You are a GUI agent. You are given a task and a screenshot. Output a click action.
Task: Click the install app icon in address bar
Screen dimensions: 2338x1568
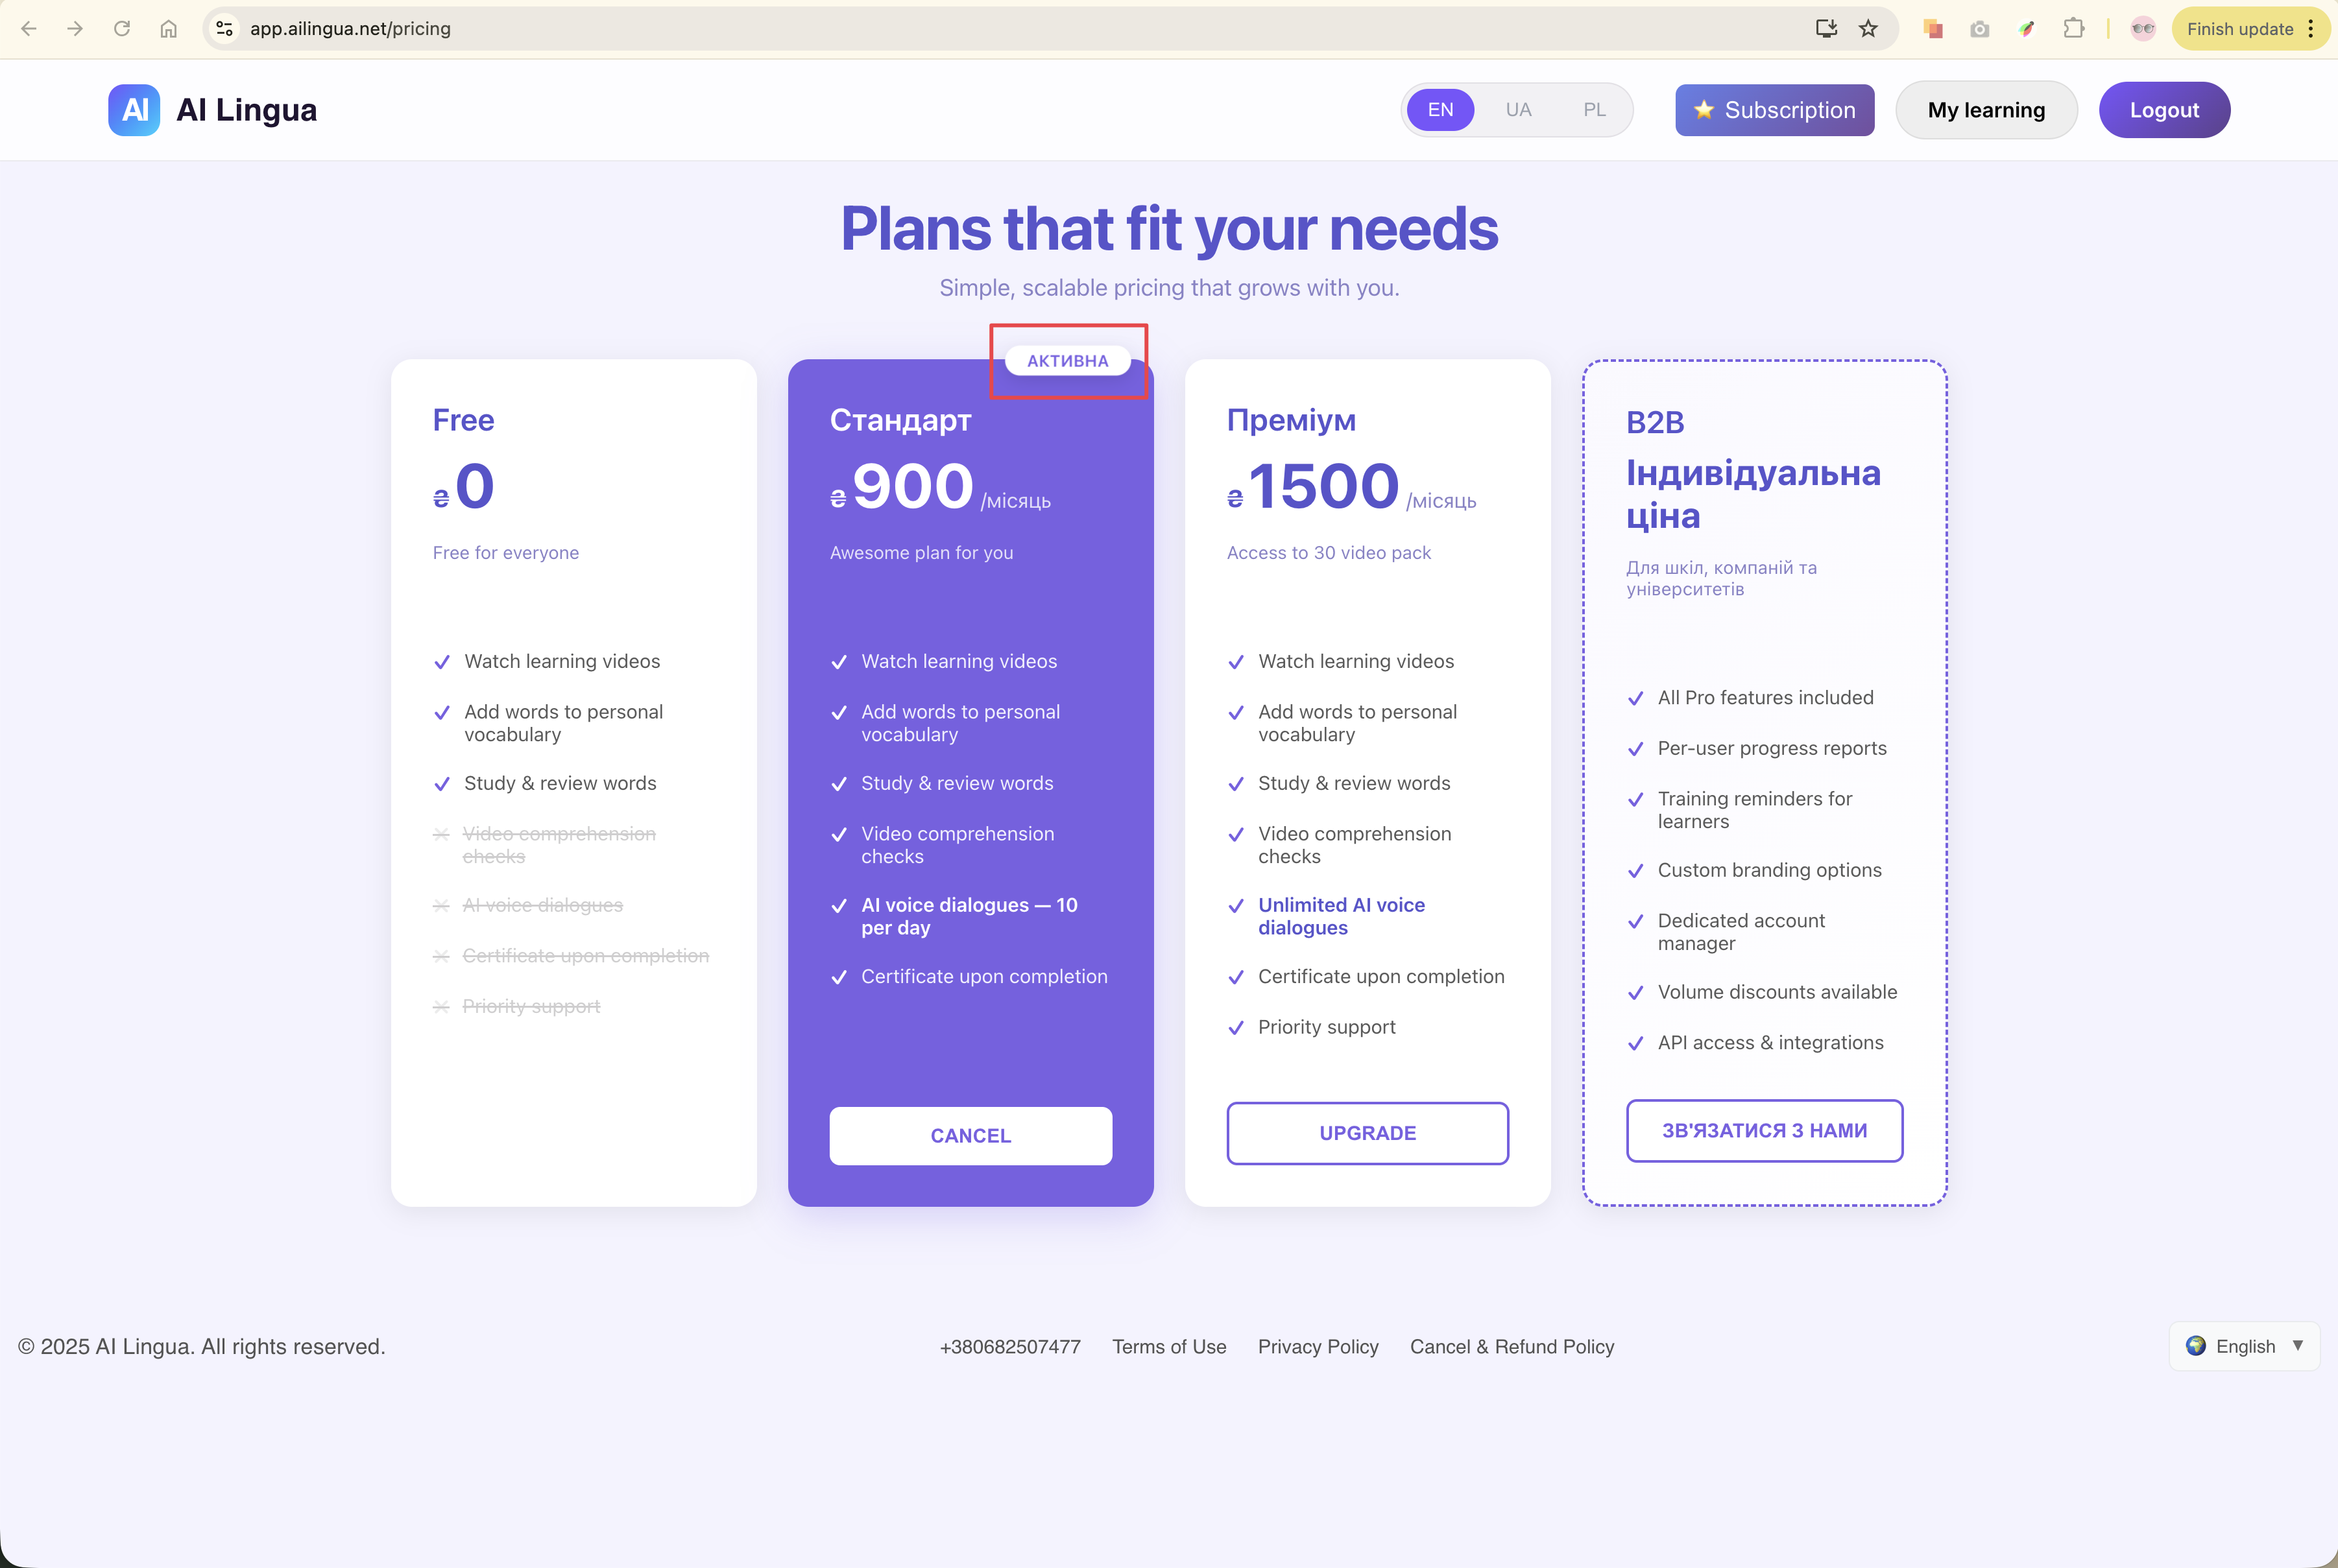pos(1826,29)
